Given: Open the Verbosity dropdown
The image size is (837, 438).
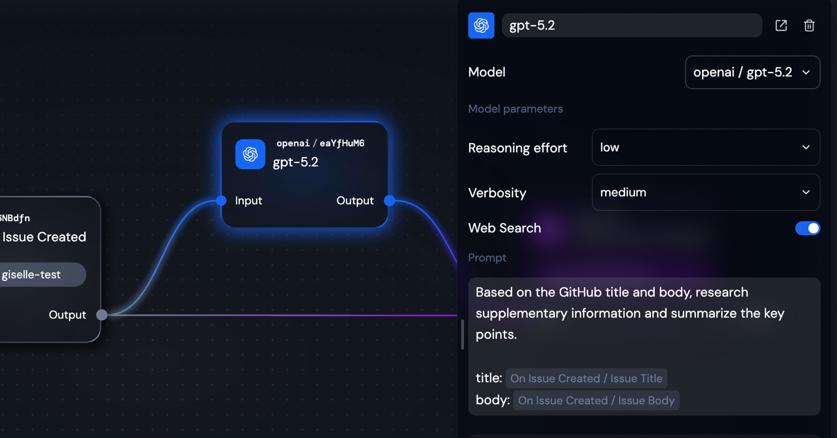Looking at the screenshot, I should 705,192.
